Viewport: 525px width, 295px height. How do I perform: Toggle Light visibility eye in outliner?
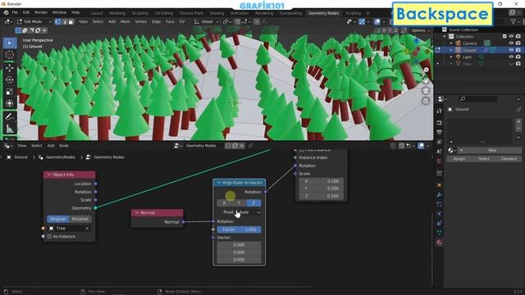point(511,57)
